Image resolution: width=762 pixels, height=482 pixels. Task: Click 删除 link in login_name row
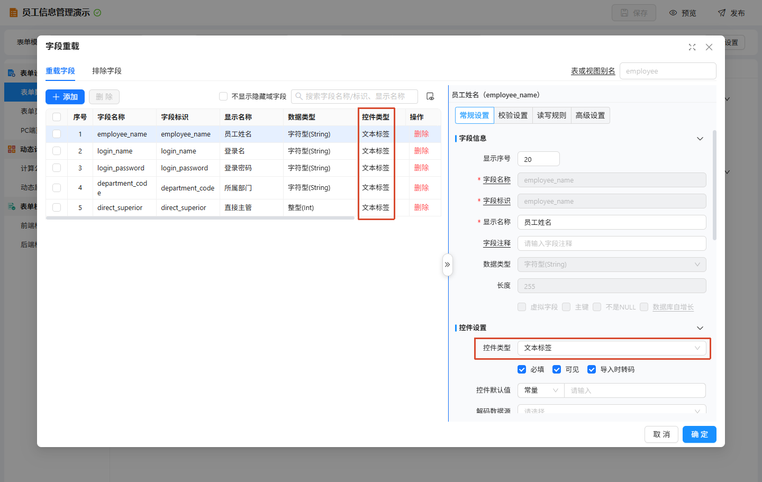coord(422,151)
